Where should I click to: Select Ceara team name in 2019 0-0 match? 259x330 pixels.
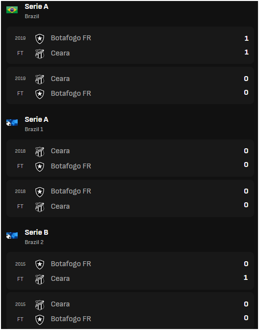pyautogui.click(x=60, y=79)
